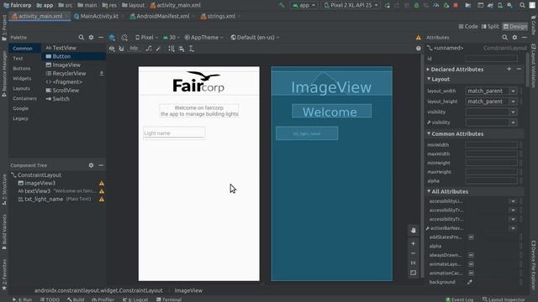The width and height of the screenshot is (538, 302).
Task: Open the Default (en-us) locale dropdown
Action: [x=255, y=37]
